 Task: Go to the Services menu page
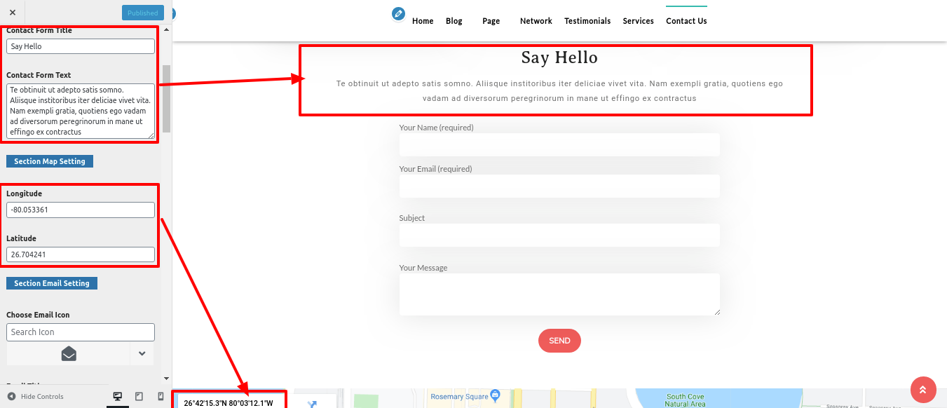[x=638, y=21]
